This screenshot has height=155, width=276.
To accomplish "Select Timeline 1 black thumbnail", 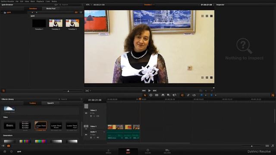I will (x=39, y=23).
